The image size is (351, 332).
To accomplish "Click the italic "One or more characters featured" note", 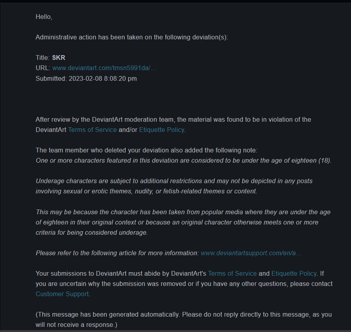I will (184, 161).
